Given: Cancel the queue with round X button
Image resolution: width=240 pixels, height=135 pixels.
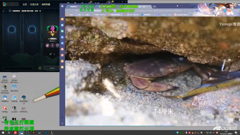Looking at the screenshot, I should coord(40,68).
